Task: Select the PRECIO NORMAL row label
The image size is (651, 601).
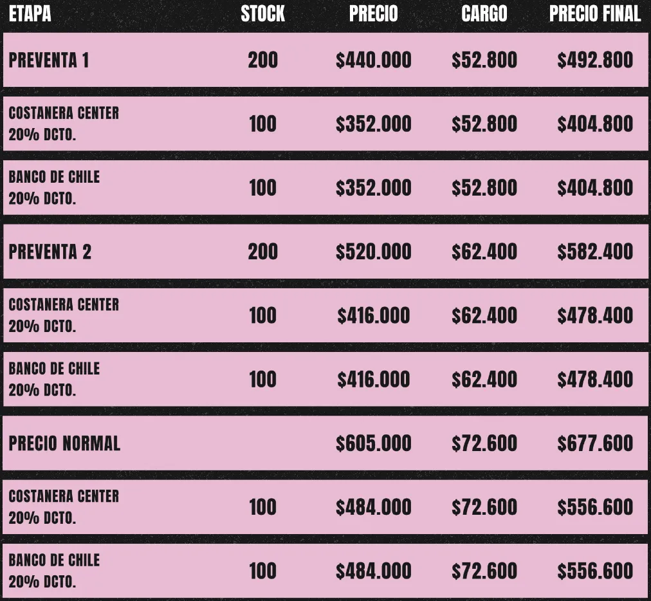Action: [x=64, y=443]
